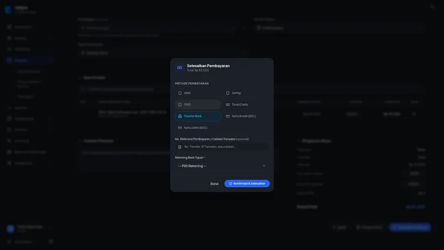Choose Transfer Bank payment option
The width and height of the screenshot is (444, 250).
click(198, 116)
